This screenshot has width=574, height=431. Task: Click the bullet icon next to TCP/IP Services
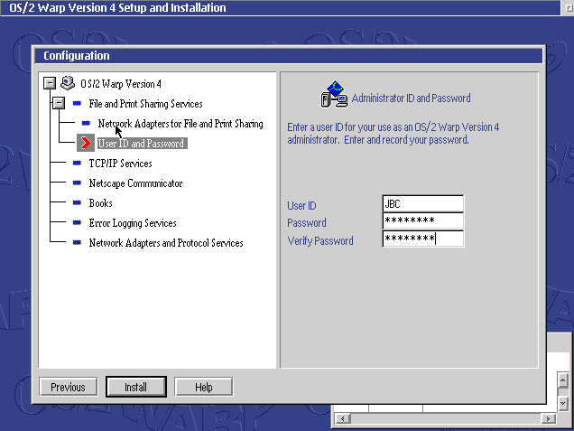click(x=78, y=164)
